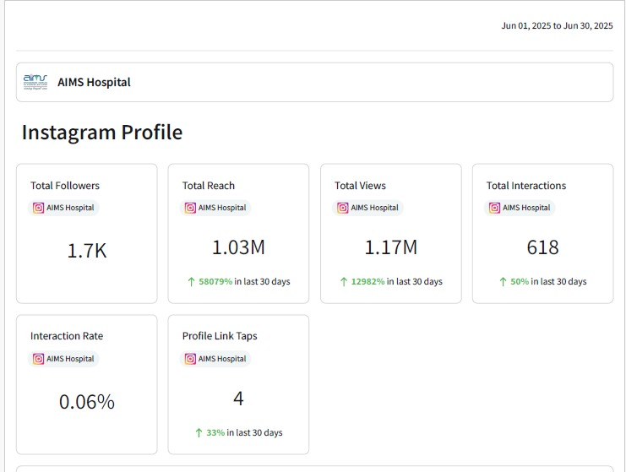Click the 0.06% interaction rate value

(x=87, y=402)
